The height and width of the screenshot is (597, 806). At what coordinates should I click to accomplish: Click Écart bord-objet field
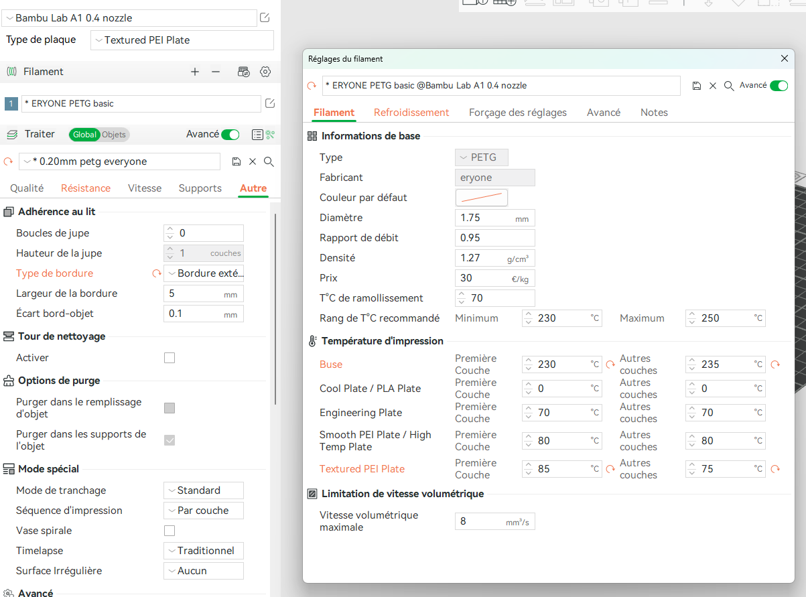click(204, 314)
